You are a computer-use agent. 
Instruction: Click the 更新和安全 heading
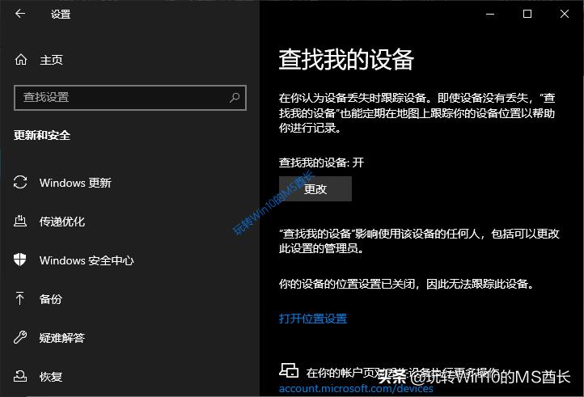(x=42, y=135)
